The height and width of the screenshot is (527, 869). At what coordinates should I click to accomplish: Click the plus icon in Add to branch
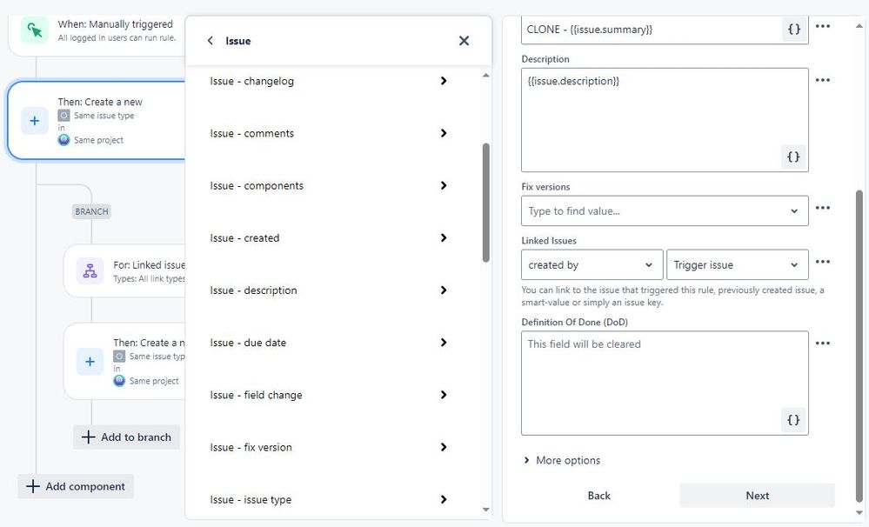88,437
